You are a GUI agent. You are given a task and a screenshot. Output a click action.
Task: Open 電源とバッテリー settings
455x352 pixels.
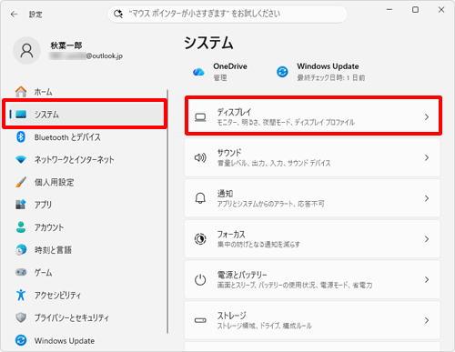pyautogui.click(x=312, y=279)
